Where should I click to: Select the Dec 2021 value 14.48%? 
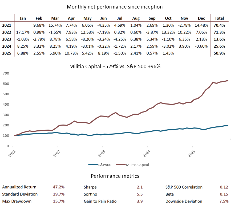[201, 25]
